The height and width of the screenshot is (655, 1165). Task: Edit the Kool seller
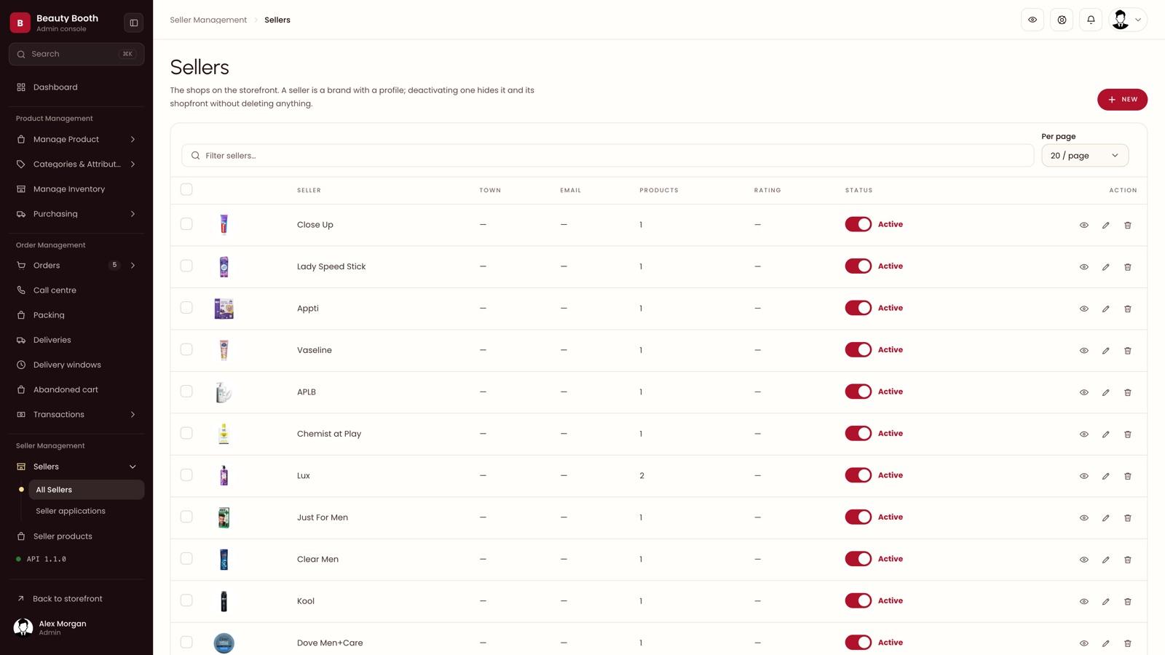1105,602
